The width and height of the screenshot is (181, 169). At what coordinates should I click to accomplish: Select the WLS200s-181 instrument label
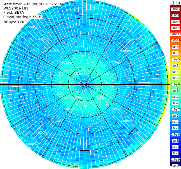(16, 8)
